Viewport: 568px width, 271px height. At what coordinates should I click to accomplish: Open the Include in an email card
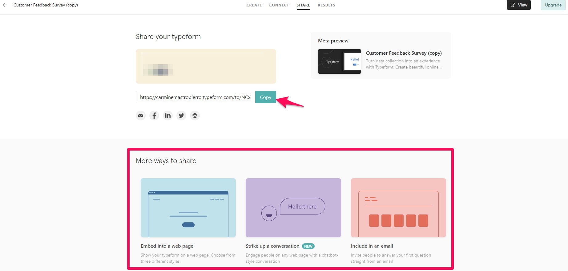[398, 208]
